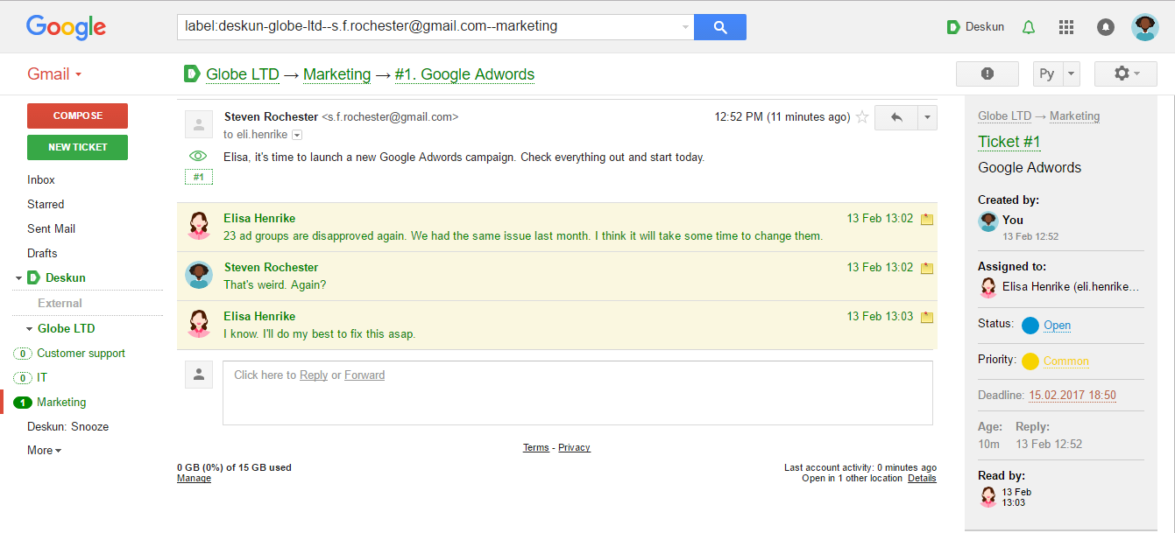Click Elisa's avatar on 'I know' note
1175x533 pixels.
pos(199,324)
